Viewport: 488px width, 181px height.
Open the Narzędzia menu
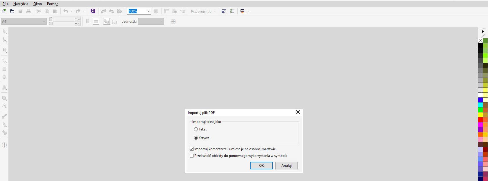tap(21, 4)
